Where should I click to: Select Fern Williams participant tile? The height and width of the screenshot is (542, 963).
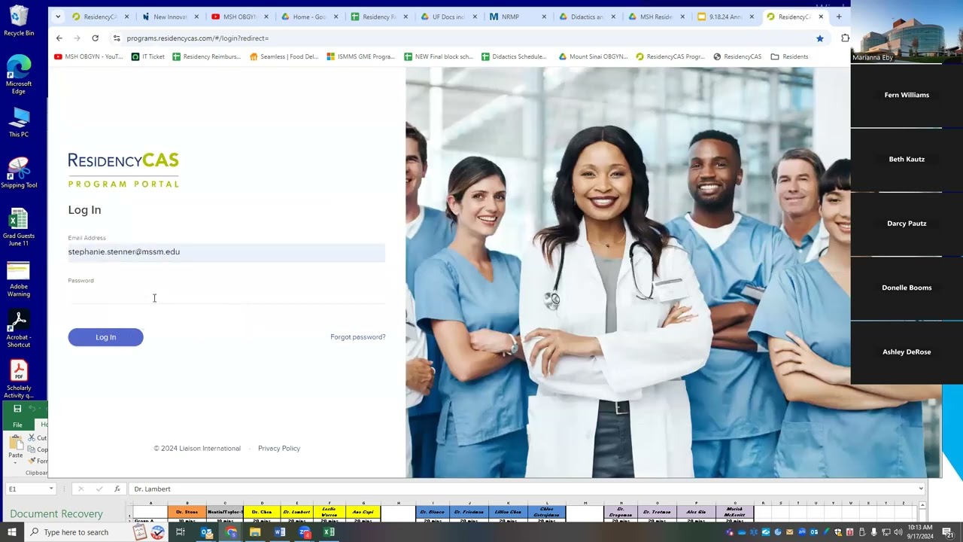[x=907, y=96]
